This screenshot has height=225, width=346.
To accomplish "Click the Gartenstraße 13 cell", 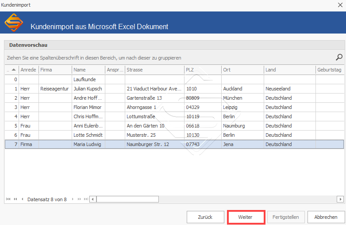I will click(154, 98).
